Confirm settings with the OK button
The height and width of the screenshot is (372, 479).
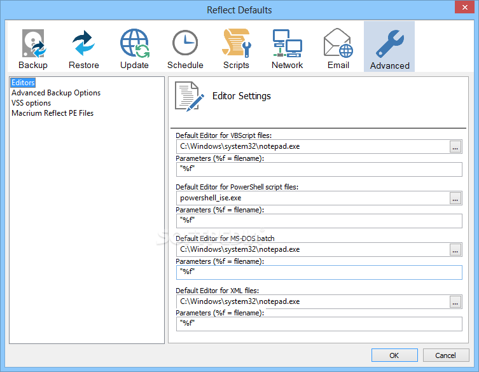(394, 355)
